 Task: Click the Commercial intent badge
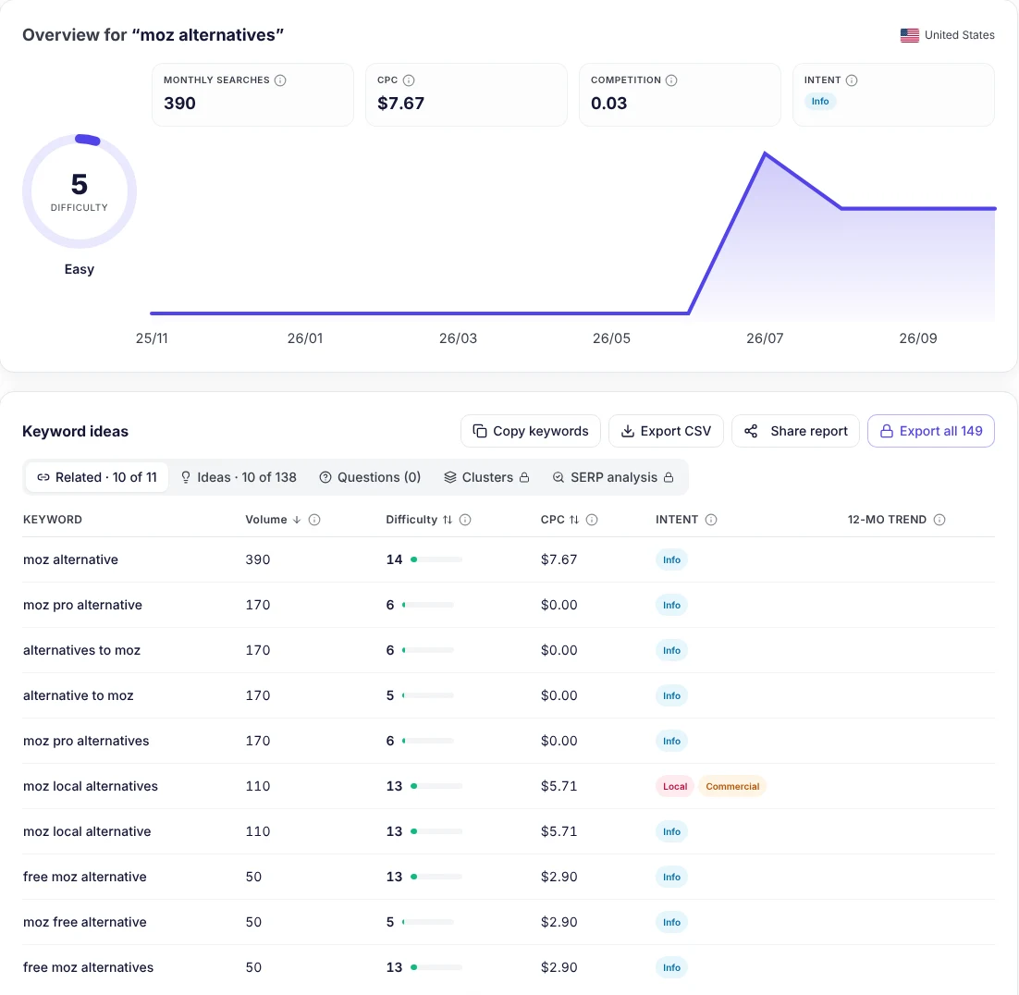pyautogui.click(x=732, y=786)
